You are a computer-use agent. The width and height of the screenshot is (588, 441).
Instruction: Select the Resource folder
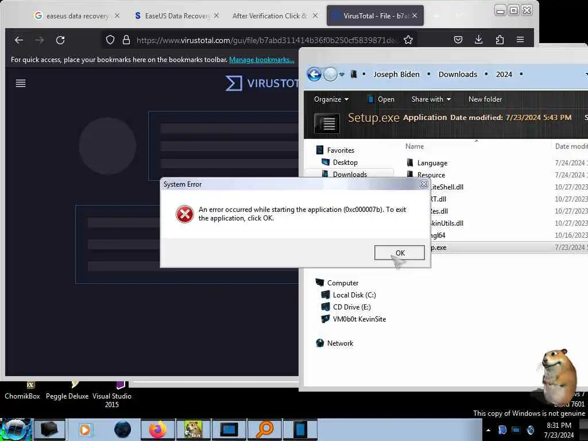[431, 175]
